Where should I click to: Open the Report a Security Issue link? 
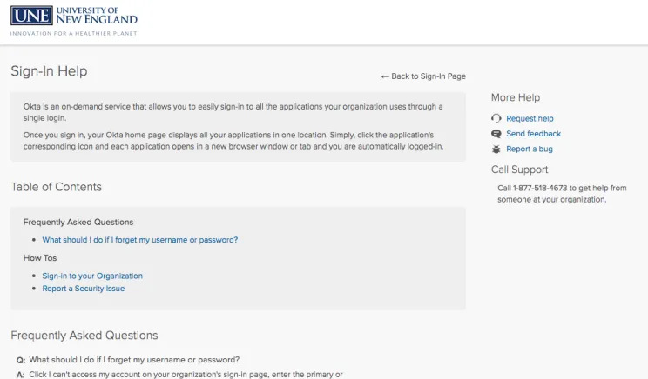coord(83,289)
